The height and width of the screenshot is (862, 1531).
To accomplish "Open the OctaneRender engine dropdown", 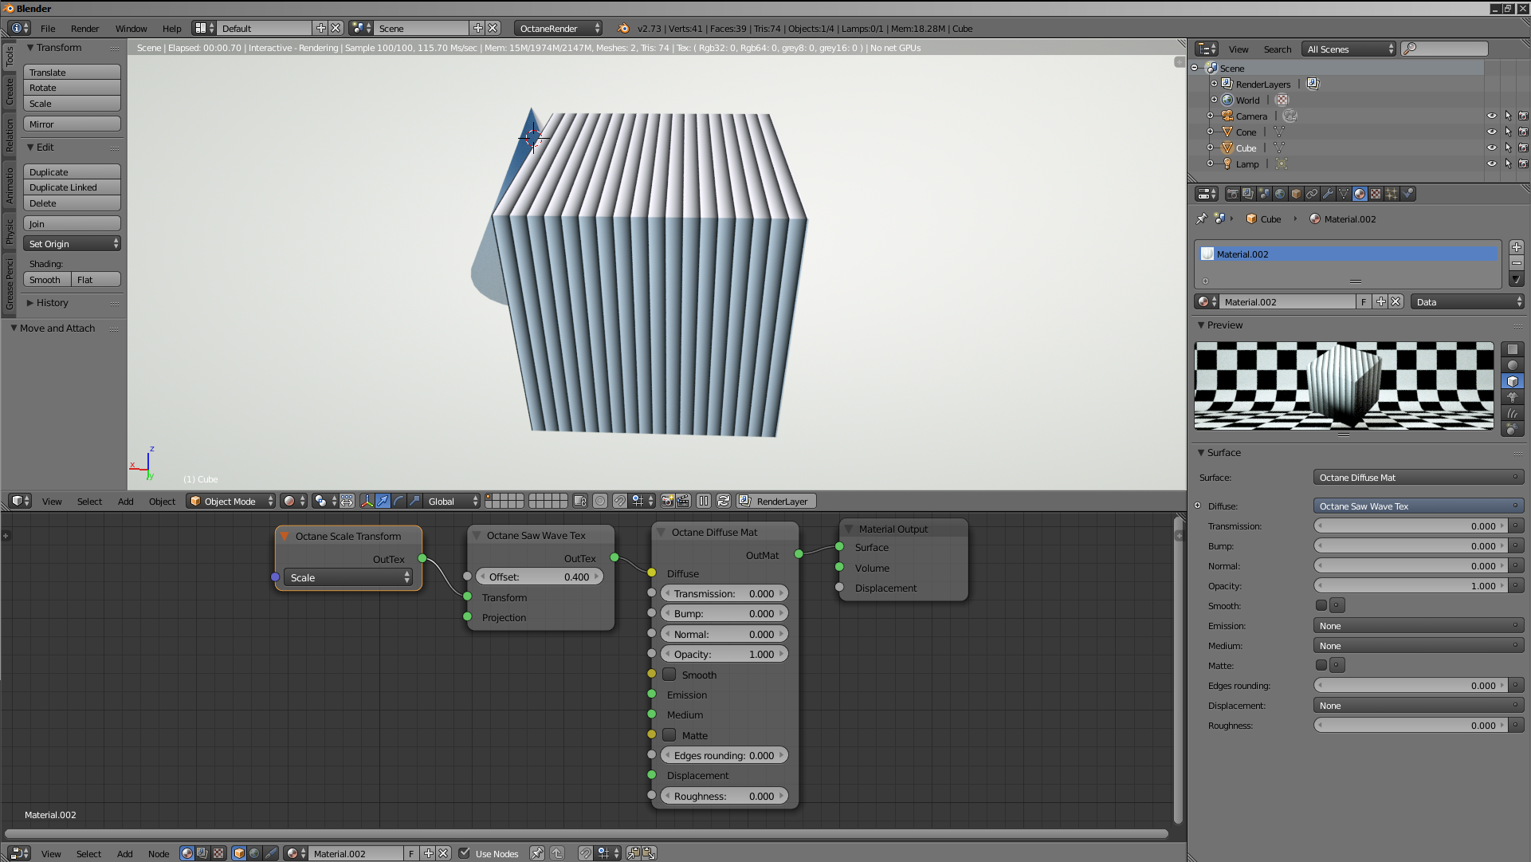I will click(x=558, y=28).
